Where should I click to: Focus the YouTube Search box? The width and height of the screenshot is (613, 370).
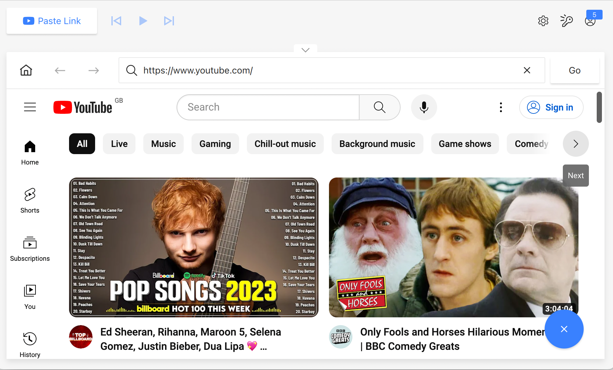[268, 107]
